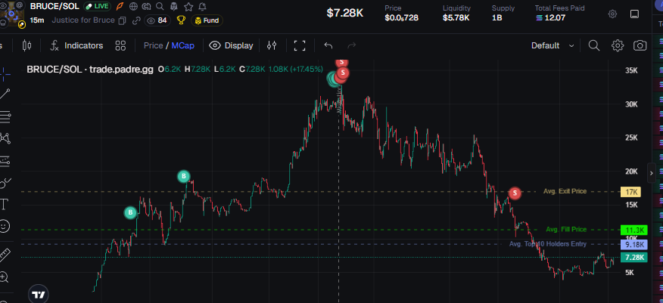Screen dimensions: 663x303
Task: Select the crosshair cursor tool
Action: (5, 74)
